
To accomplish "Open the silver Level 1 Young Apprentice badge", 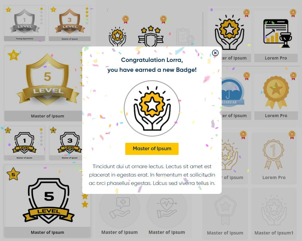I will point(24,23).
